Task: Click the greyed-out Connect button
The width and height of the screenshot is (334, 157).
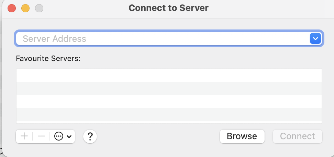Action: click(x=298, y=136)
